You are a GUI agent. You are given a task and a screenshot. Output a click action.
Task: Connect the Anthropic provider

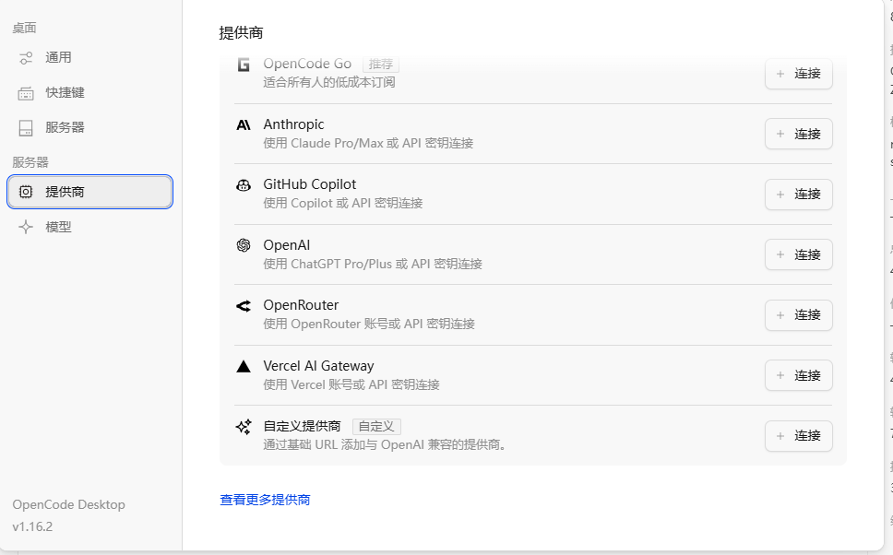point(799,134)
